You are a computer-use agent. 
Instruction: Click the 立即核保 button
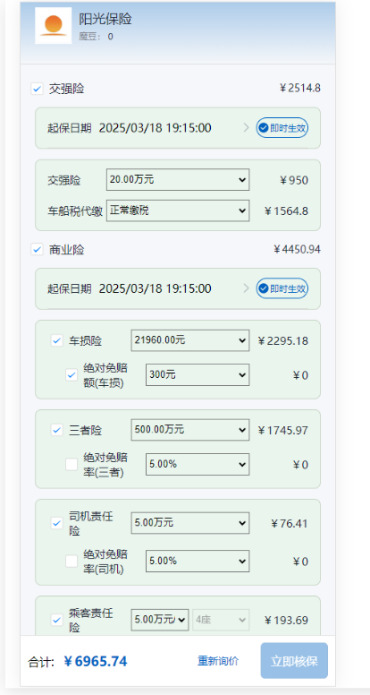coord(294,661)
